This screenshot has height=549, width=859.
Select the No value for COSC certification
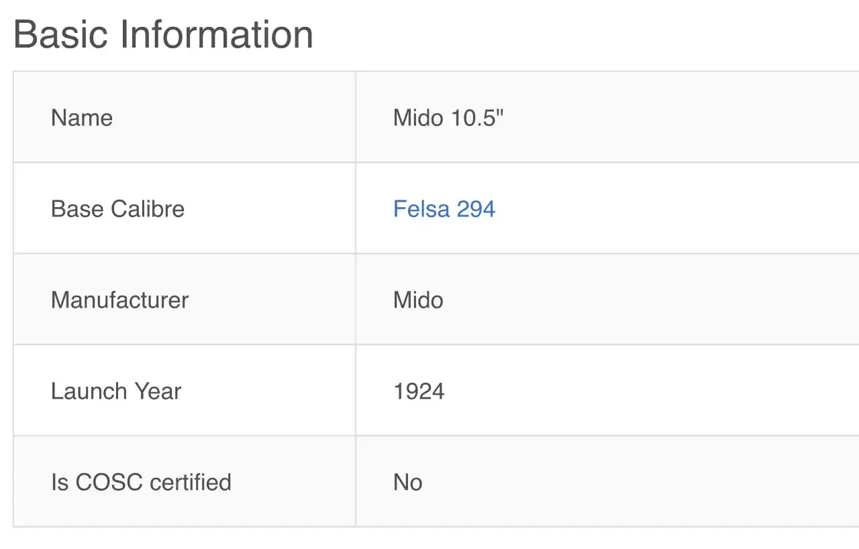pyautogui.click(x=408, y=482)
